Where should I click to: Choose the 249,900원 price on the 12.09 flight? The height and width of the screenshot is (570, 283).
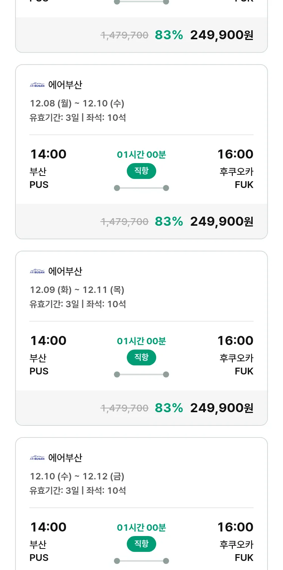coord(221,408)
